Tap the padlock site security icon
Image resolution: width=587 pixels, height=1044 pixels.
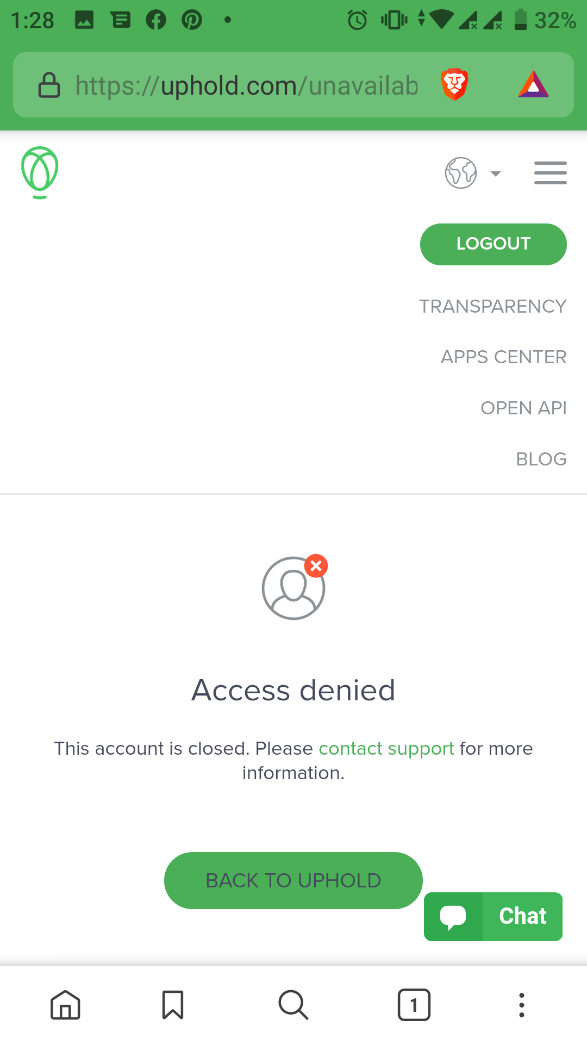click(x=49, y=85)
